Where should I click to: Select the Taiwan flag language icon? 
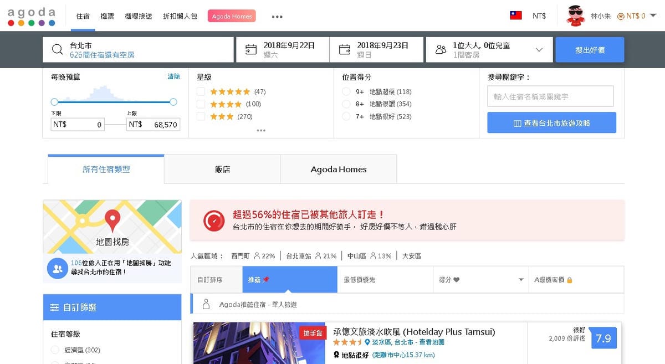516,16
